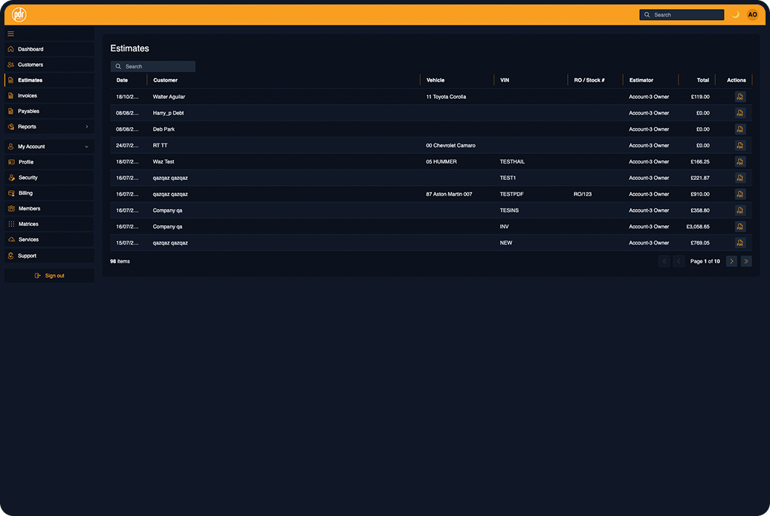Image resolution: width=770 pixels, height=516 pixels.
Task: Open the PDF action for Walter Aguilar's estimate
Action: pos(740,96)
